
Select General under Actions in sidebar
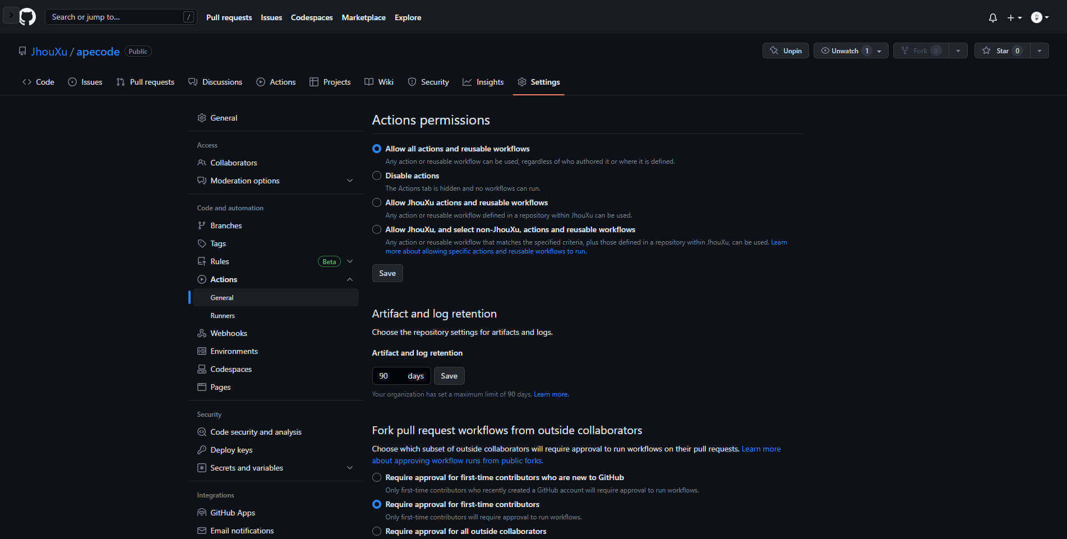(x=275, y=298)
